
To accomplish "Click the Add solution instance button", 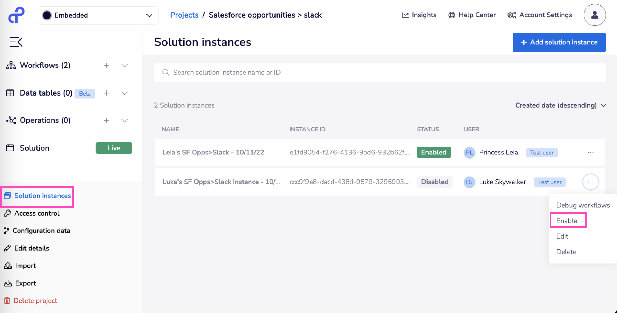I will pos(559,42).
